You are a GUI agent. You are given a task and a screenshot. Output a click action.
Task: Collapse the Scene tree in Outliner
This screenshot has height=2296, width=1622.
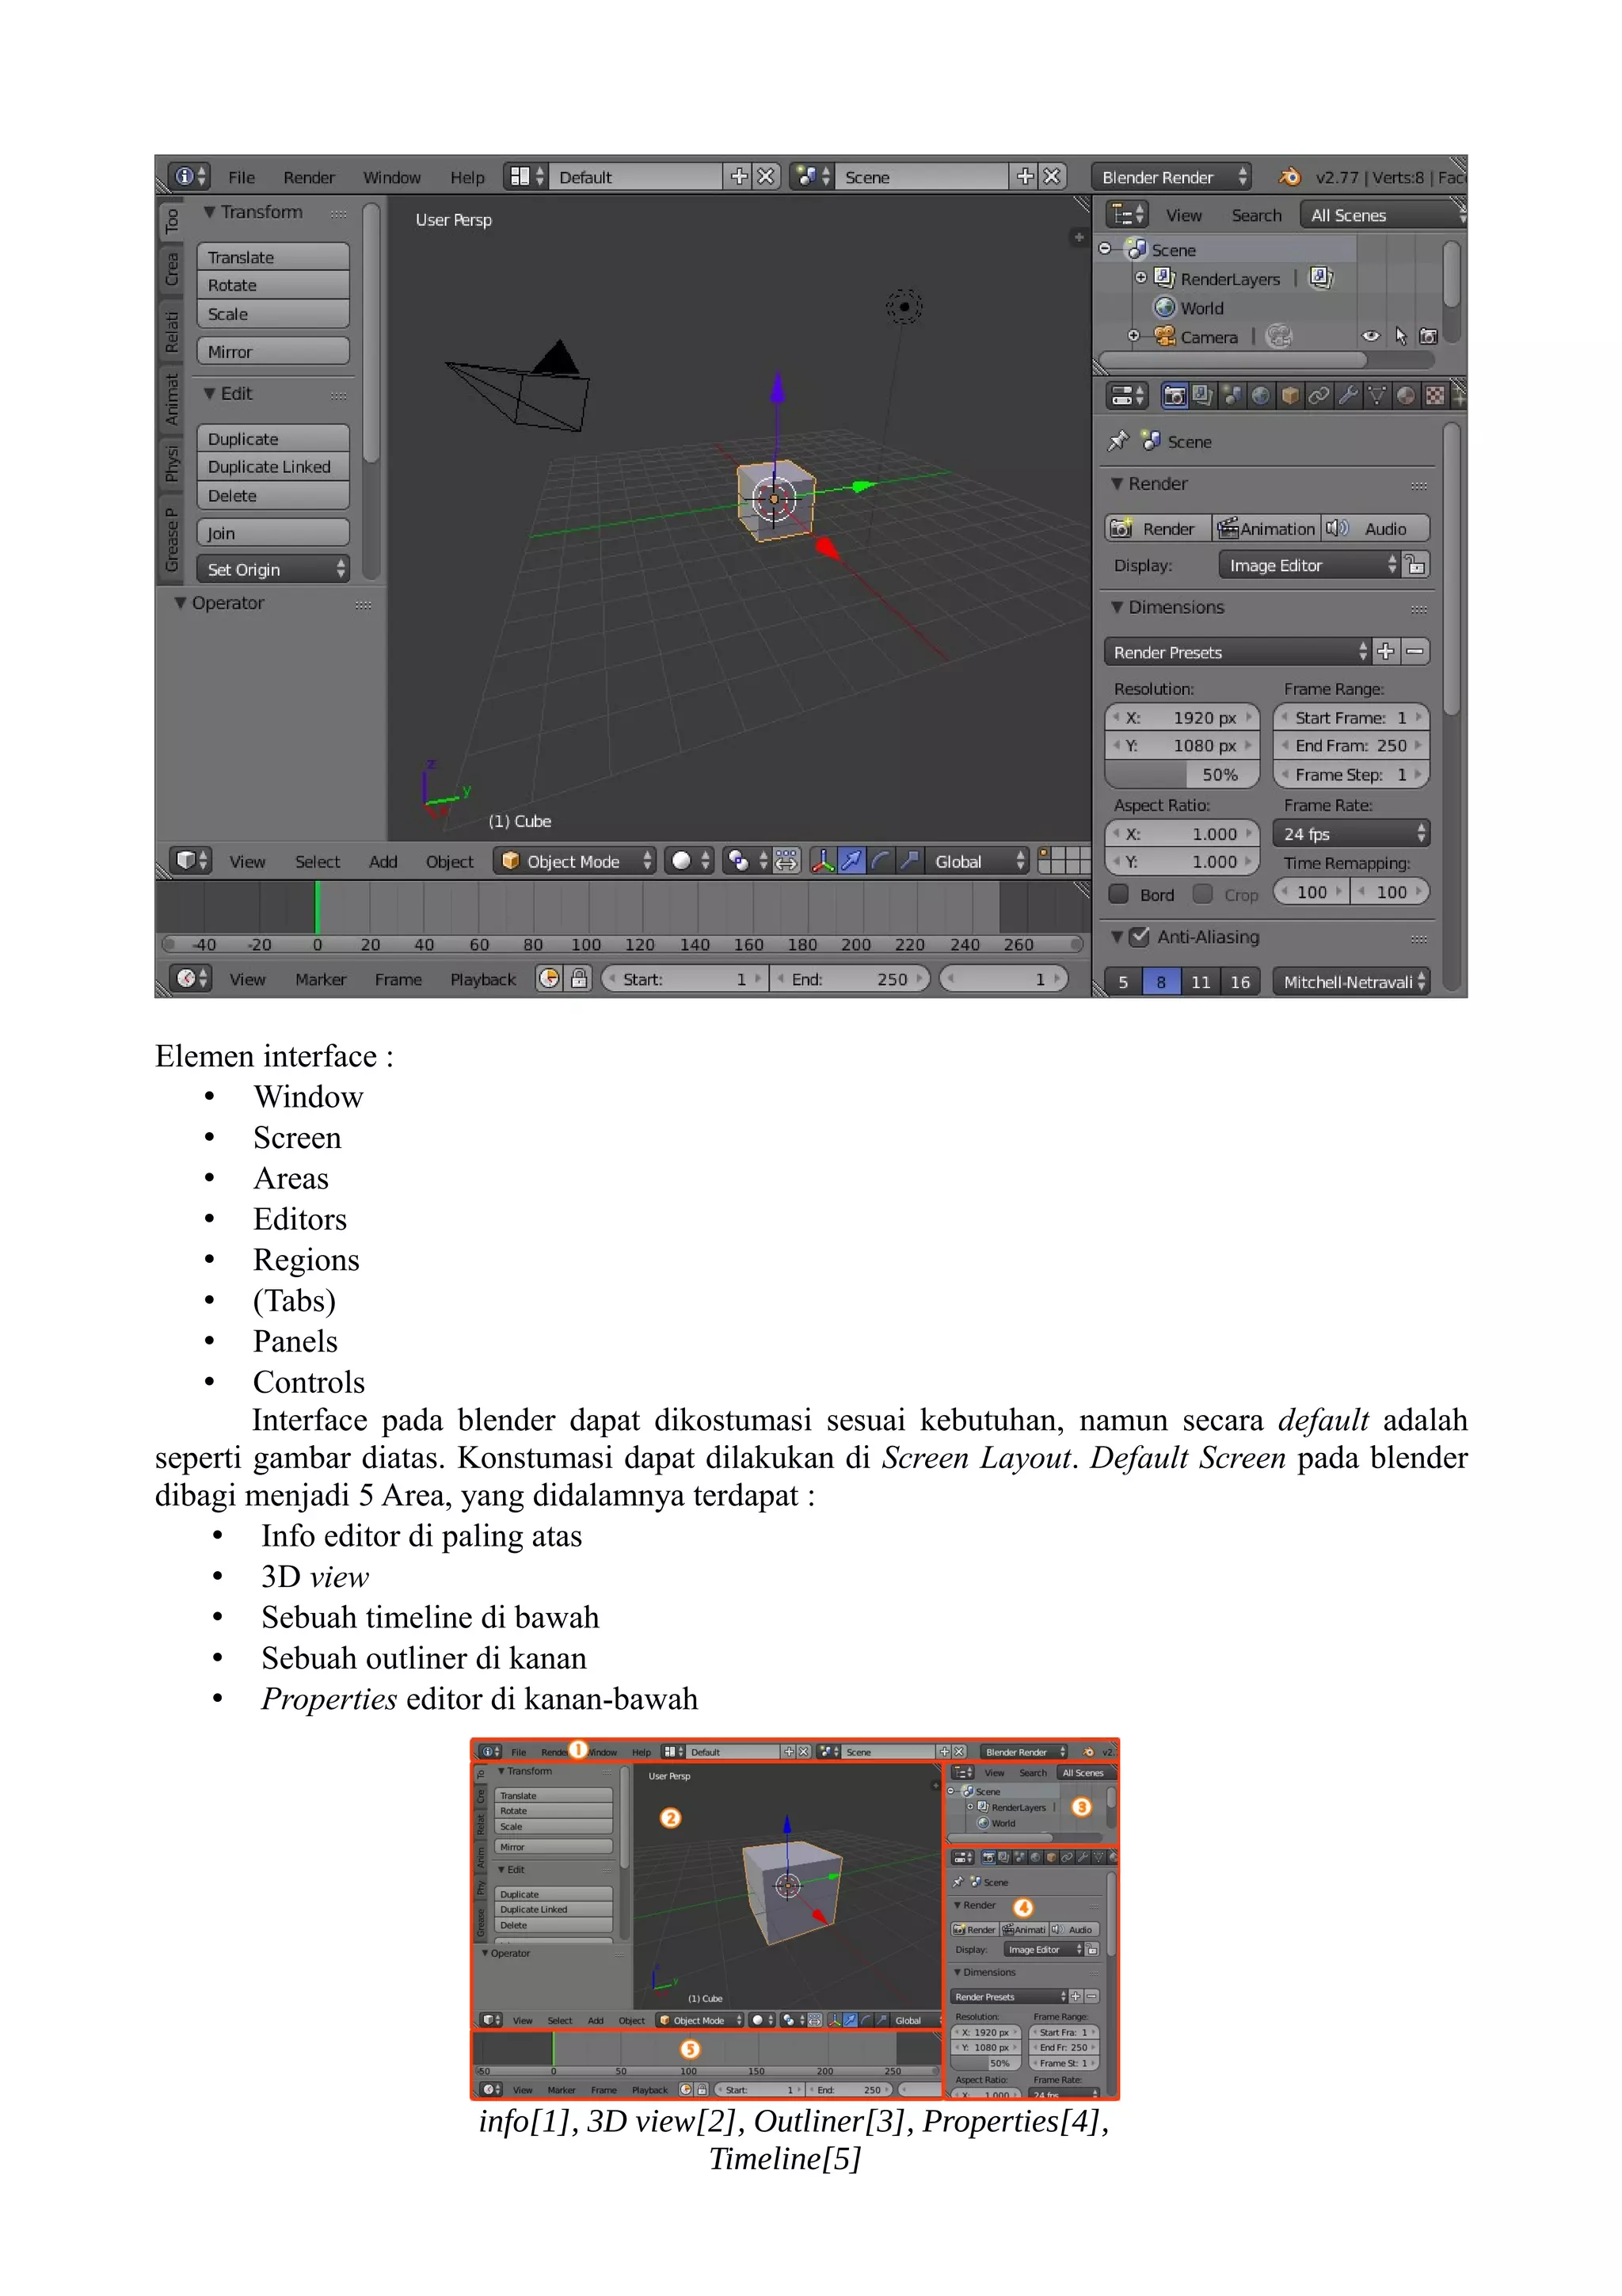[1104, 249]
